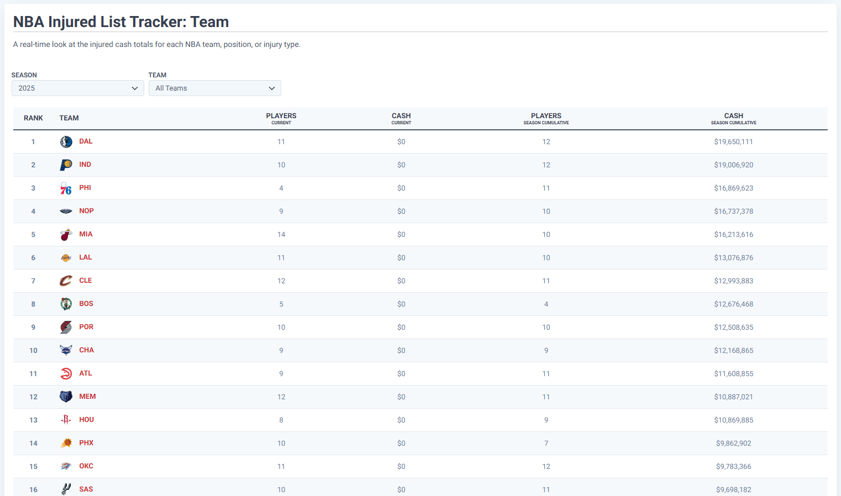841x496 pixels.
Task: Go to the CHA team page
Action: pyautogui.click(x=86, y=350)
